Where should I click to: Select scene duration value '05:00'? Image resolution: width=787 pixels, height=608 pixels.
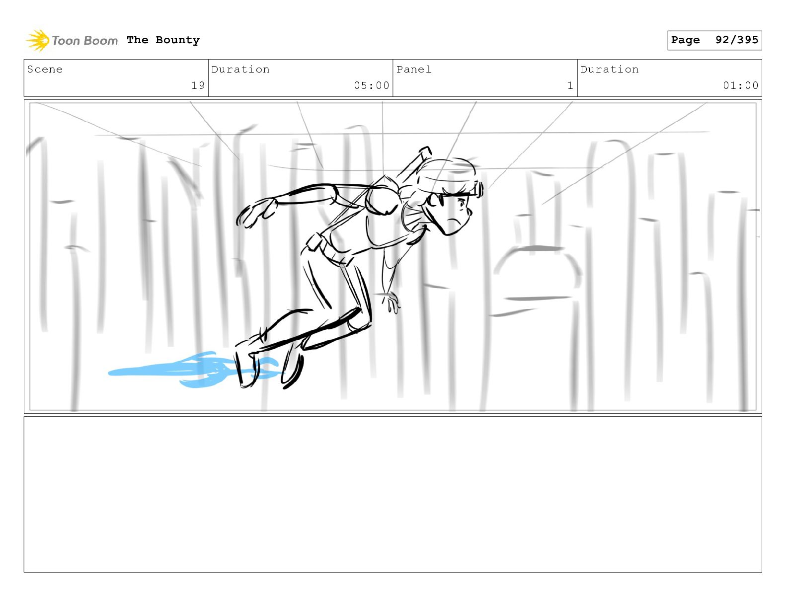[372, 85]
